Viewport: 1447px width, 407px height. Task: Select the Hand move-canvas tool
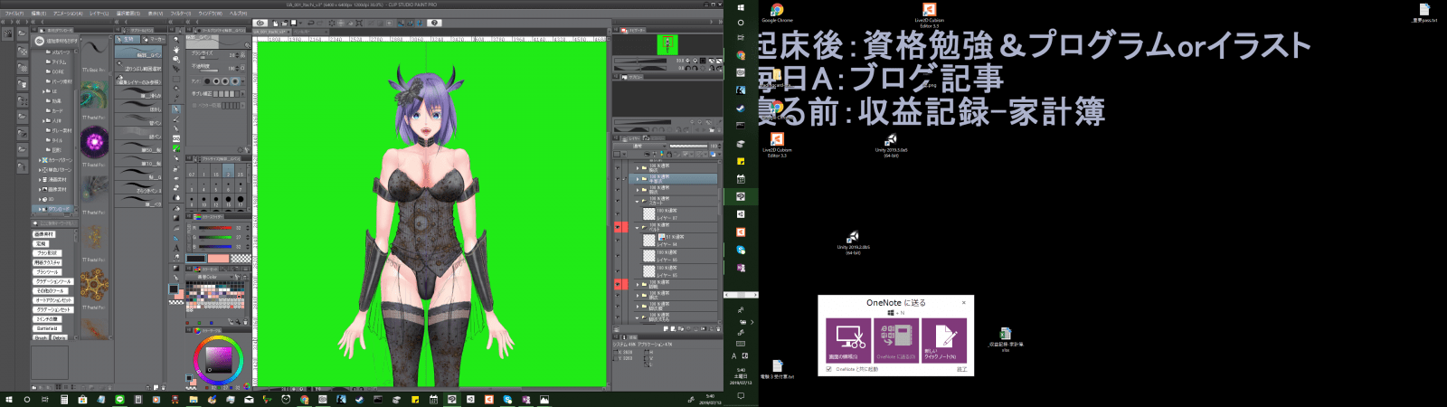[176, 48]
